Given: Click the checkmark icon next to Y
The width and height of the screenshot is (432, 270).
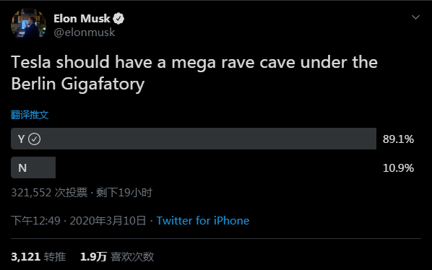Looking at the screenshot, I should 35,139.
